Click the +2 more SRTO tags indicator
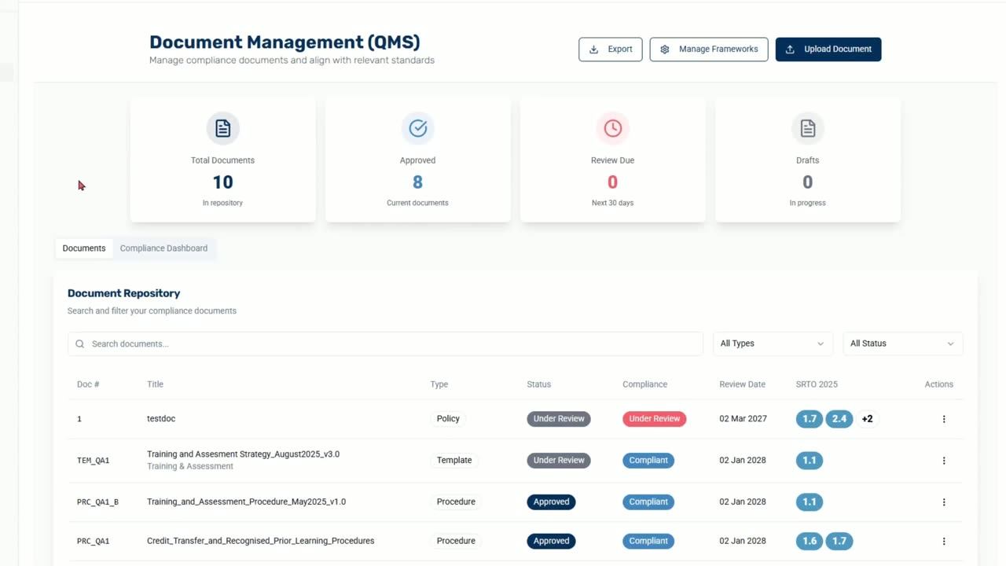Viewport: 1006px width, 566px height. (x=867, y=419)
